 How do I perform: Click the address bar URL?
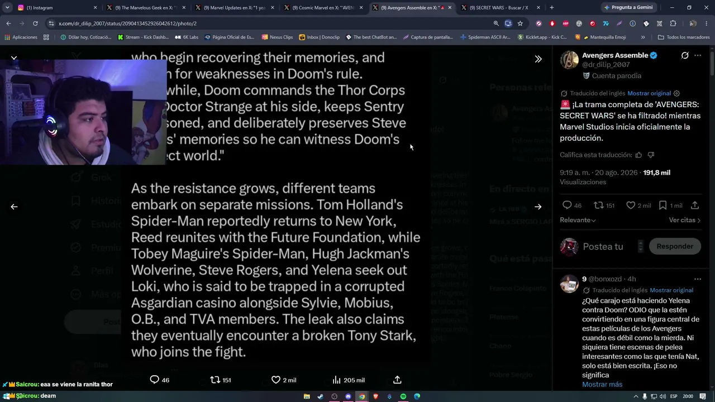[x=268, y=23]
